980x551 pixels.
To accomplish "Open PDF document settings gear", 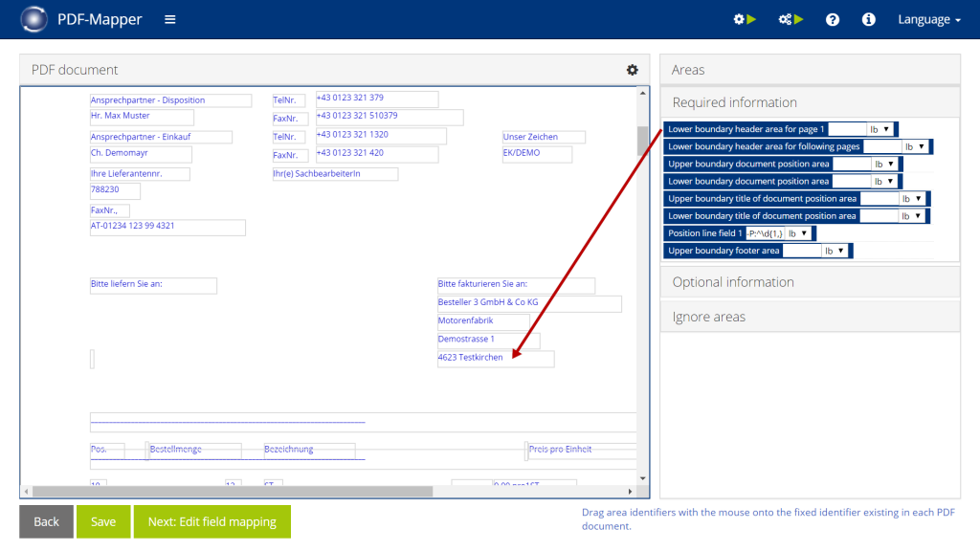I will 632,69.
